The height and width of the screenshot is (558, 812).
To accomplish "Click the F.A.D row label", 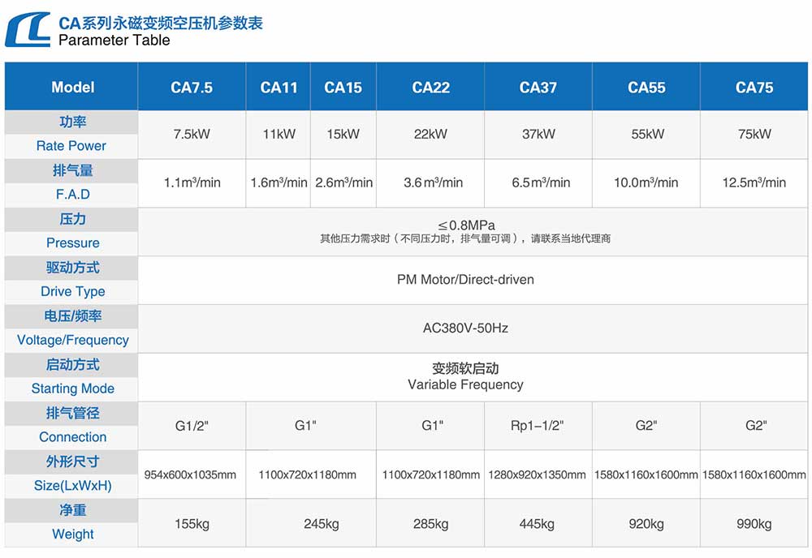I will point(72,195).
